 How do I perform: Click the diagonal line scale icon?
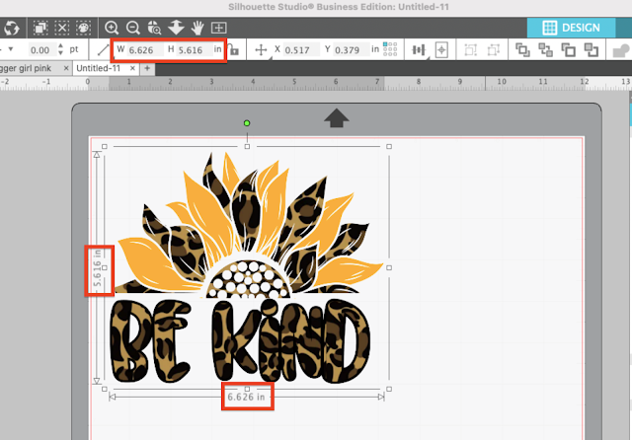click(x=103, y=50)
